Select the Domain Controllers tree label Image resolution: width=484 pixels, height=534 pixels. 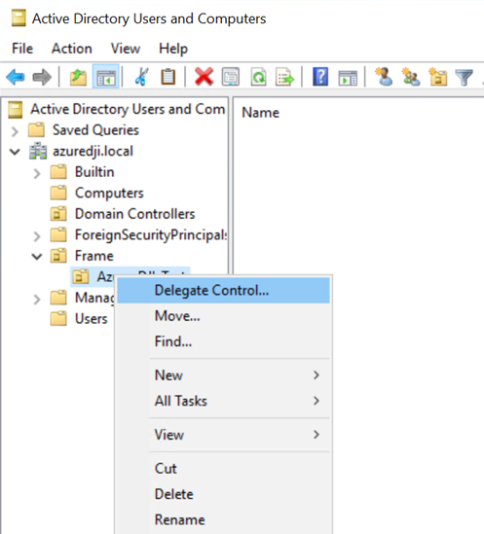[x=134, y=214]
